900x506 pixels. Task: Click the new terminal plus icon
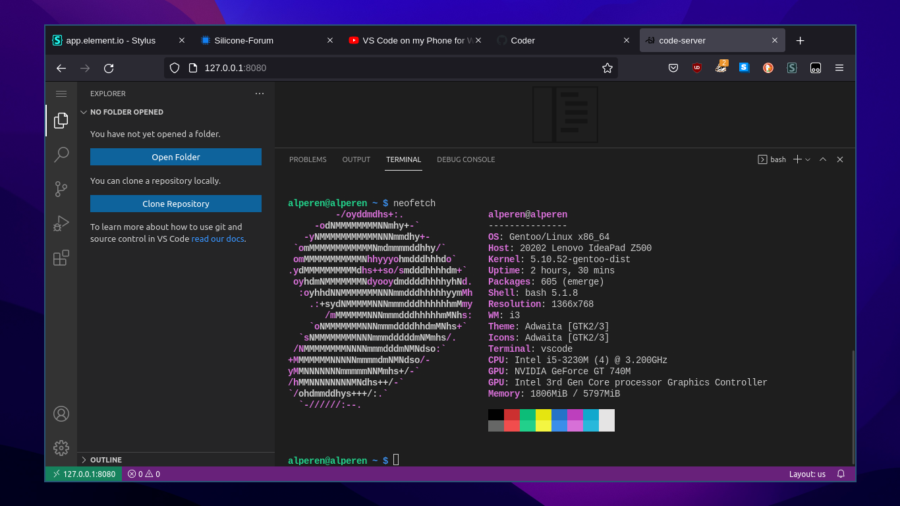pyautogui.click(x=797, y=159)
